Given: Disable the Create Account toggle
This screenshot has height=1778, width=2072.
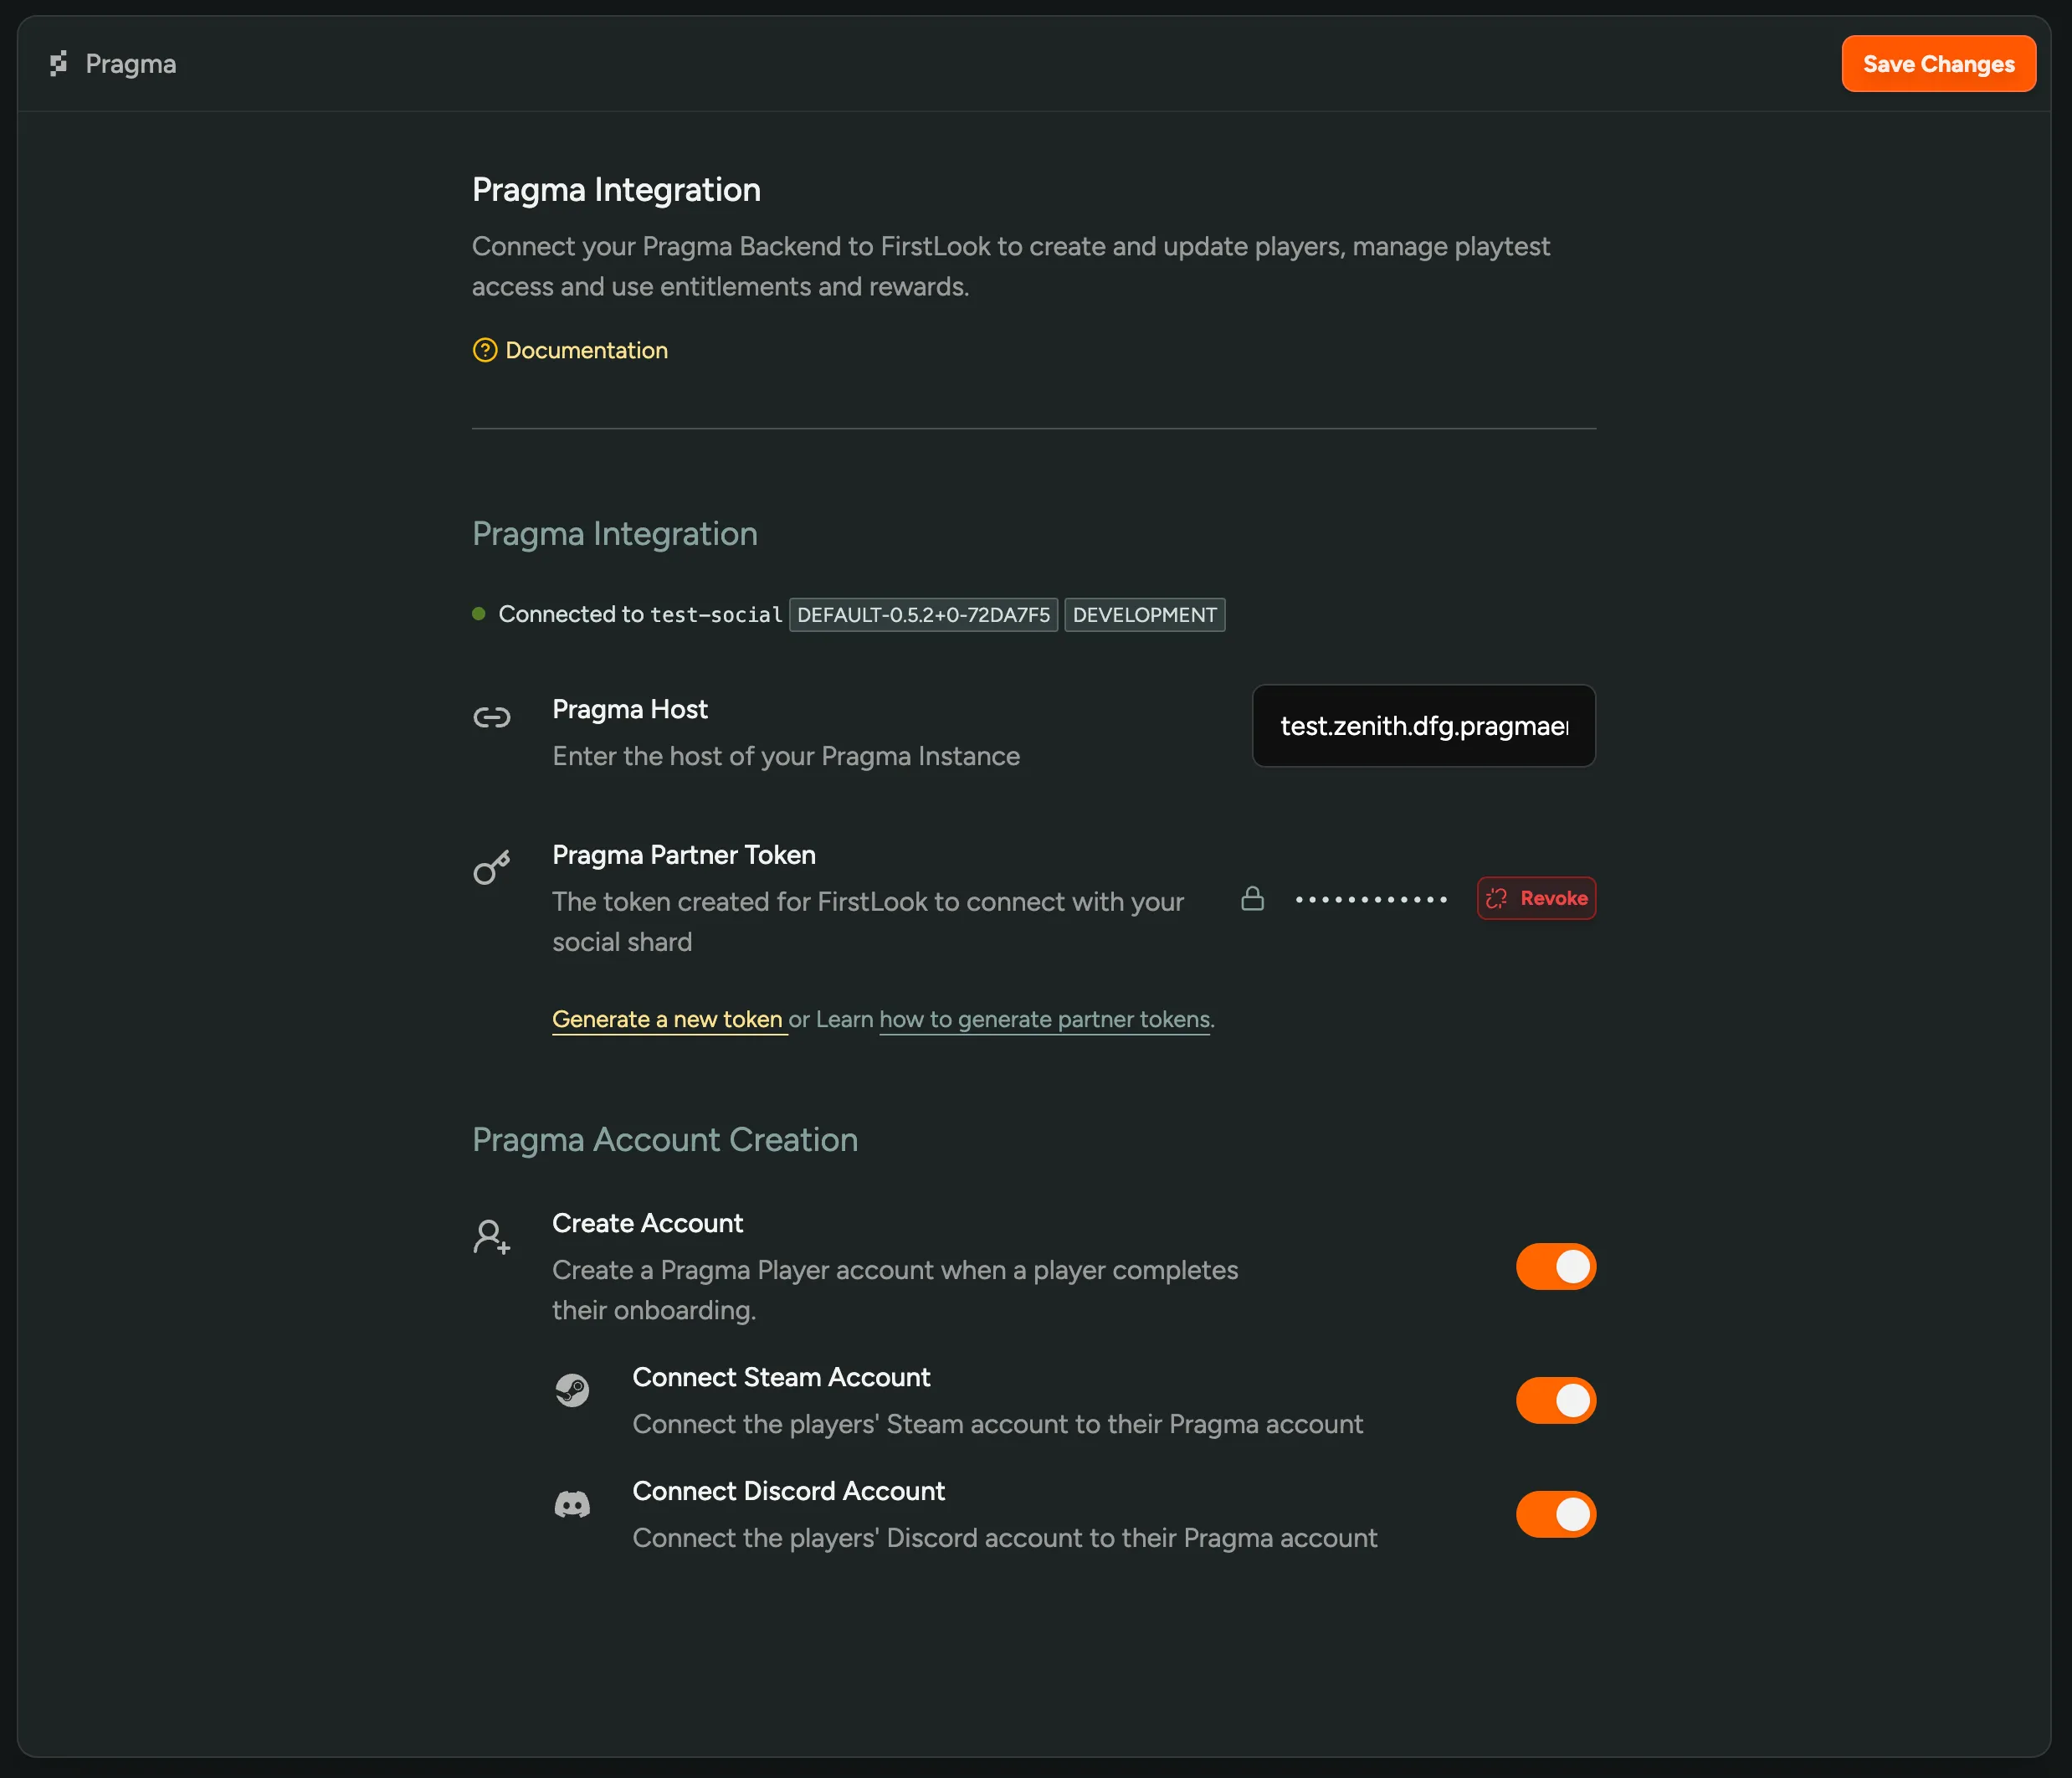Looking at the screenshot, I should coord(1555,1266).
